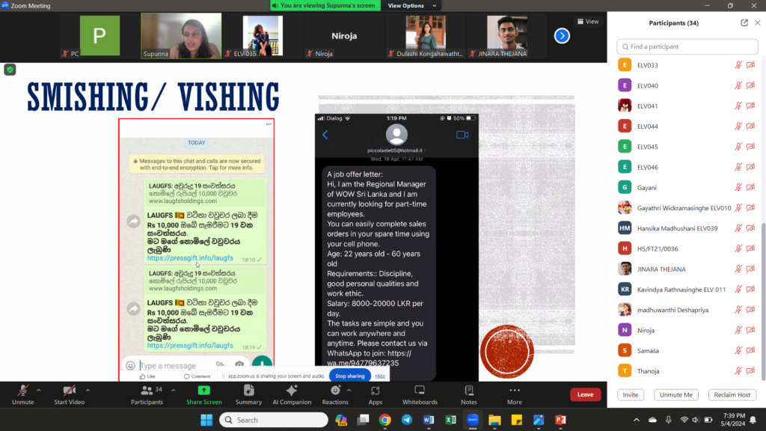Click the taskbar Search box
Image resolution: width=766 pixels, height=431 pixels.
point(274,420)
